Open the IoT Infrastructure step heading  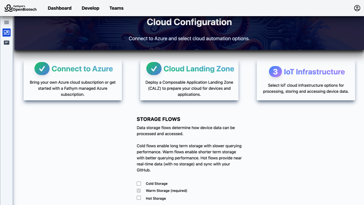tap(314, 72)
